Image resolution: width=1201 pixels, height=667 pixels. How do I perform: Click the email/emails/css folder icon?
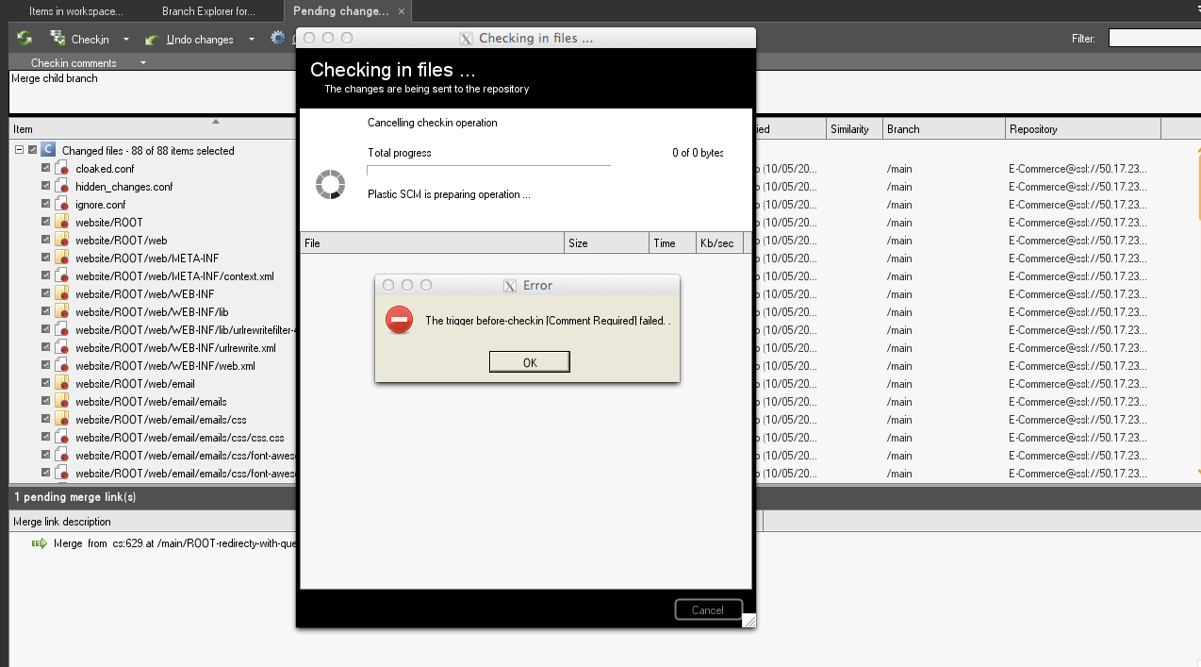[62, 419]
